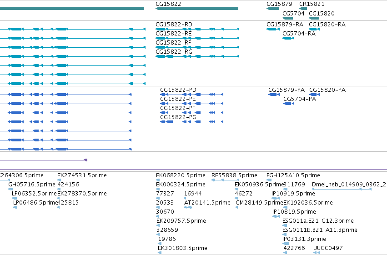Image resolution: width=387 pixels, height=255 pixels.
Task: Select the CG15822-PE protein track
Action: [x=192, y=104]
